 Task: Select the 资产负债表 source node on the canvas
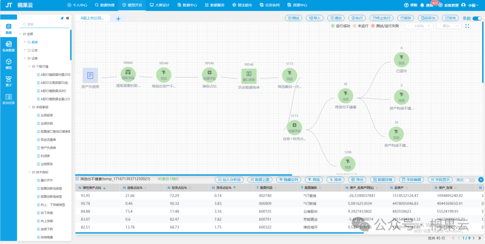(90, 75)
